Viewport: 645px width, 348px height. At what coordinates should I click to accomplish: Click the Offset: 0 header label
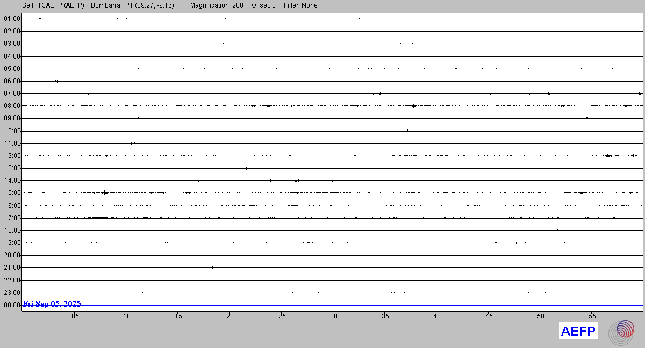[263, 5]
